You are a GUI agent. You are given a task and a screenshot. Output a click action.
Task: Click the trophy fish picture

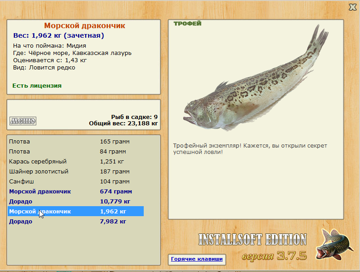(256, 78)
